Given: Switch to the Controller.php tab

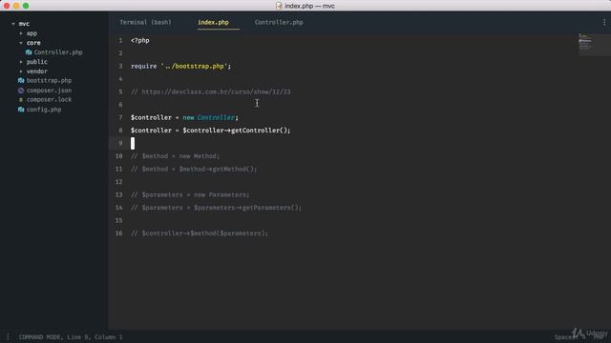Looking at the screenshot, I should click(279, 23).
